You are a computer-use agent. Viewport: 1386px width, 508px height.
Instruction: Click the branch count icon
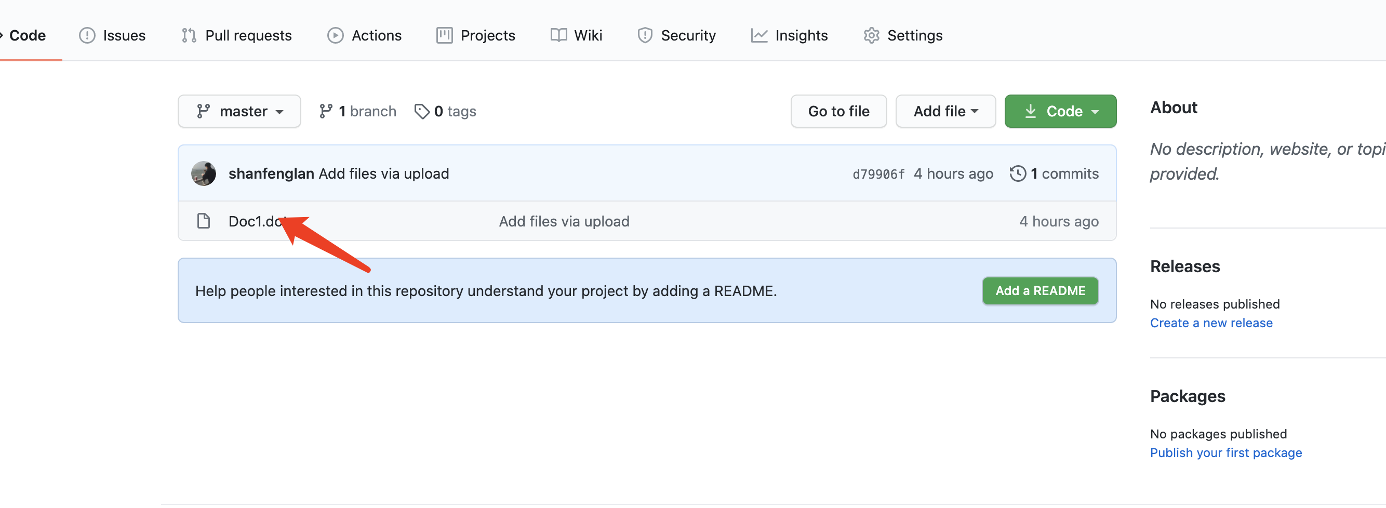tap(326, 111)
